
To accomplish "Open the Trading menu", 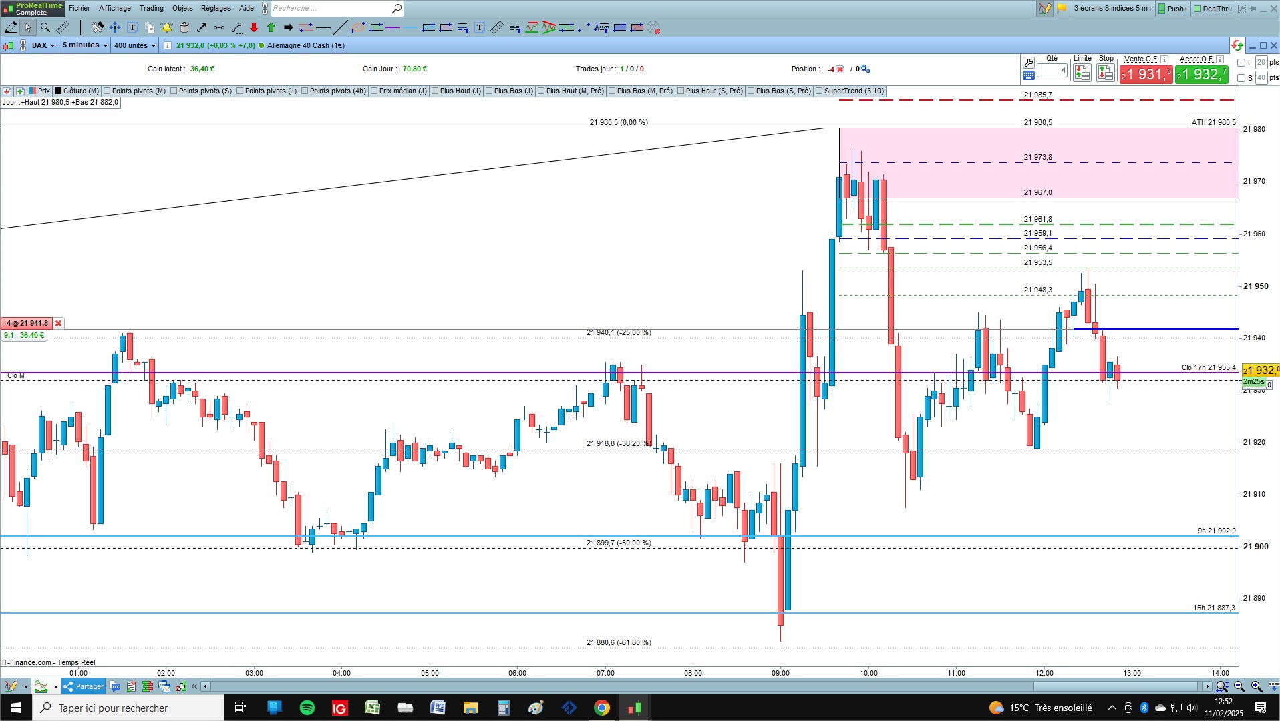I will coord(151,8).
